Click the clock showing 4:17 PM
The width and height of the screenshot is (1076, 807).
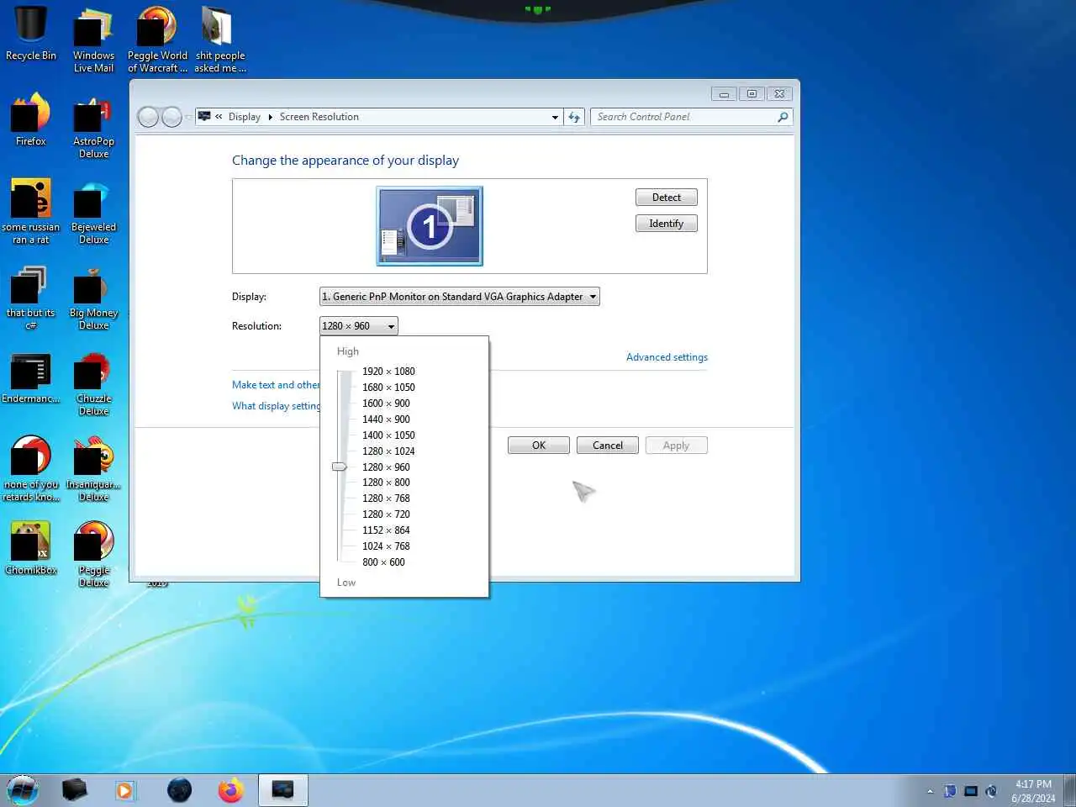tap(1033, 791)
